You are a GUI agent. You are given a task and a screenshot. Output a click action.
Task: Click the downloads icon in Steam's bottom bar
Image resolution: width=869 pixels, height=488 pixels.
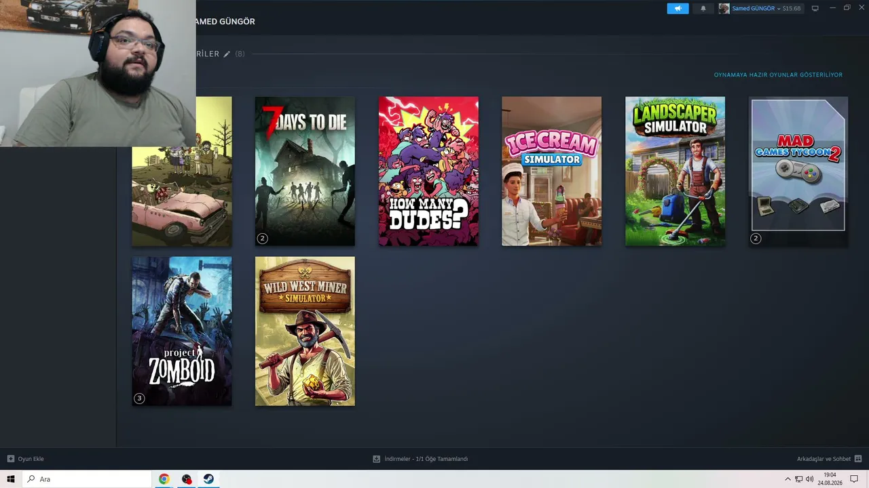pyautogui.click(x=376, y=459)
